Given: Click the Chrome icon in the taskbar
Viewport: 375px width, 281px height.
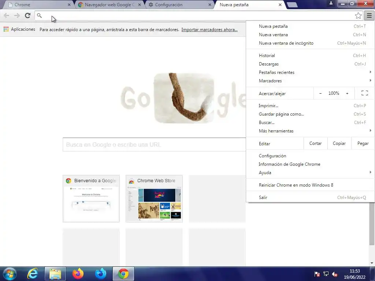Looking at the screenshot, I should [123, 274].
